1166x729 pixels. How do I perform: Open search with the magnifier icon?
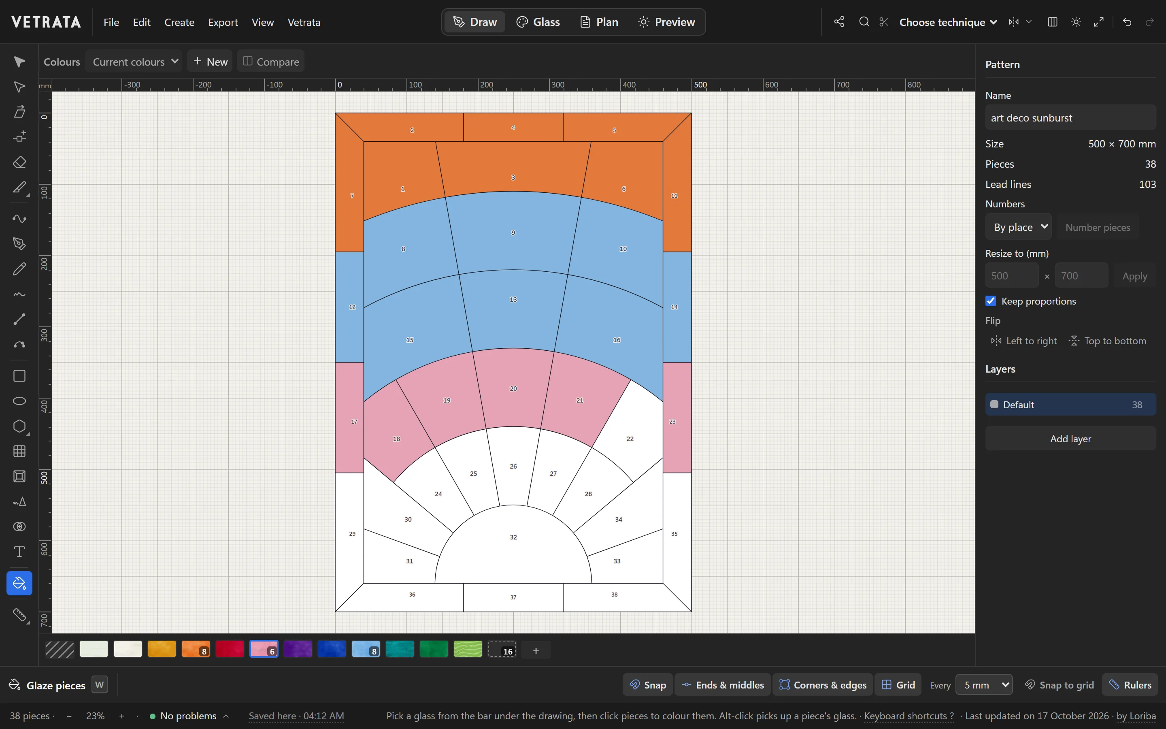[x=864, y=22]
